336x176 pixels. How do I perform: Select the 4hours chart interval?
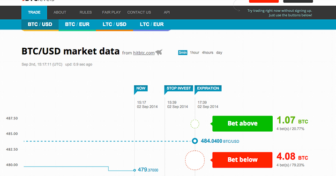(x=208, y=52)
